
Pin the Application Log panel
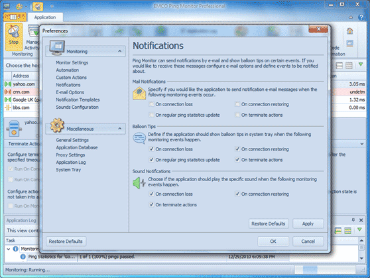(353, 220)
